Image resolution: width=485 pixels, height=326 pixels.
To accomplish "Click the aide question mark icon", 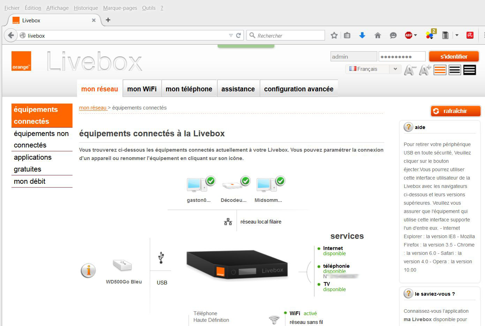I will coord(408,127).
